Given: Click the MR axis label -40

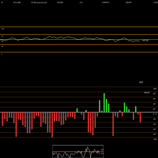Looking at the screenshot, I should pos(154,124).
